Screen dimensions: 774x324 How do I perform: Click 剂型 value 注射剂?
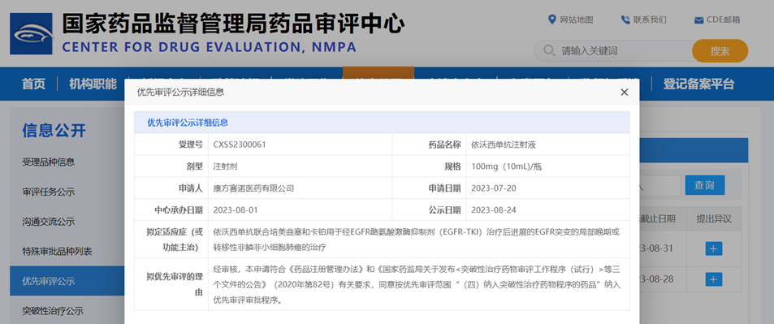(226, 166)
